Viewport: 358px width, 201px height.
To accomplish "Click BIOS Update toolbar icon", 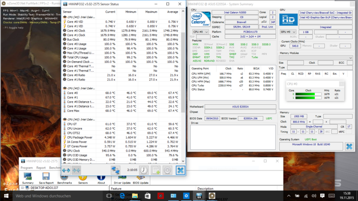I will [x=140, y=180].
